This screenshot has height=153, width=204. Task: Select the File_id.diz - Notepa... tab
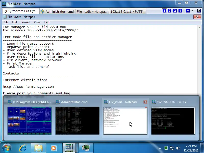(x=92, y=11)
